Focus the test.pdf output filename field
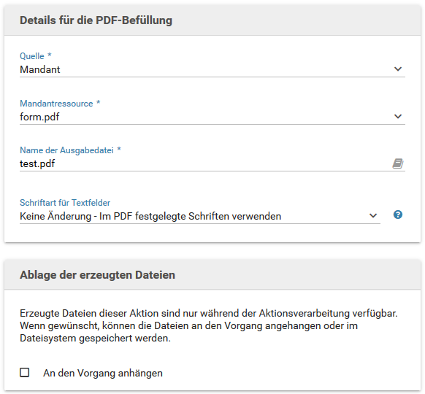The width and height of the screenshot is (425, 394). [x=204, y=163]
